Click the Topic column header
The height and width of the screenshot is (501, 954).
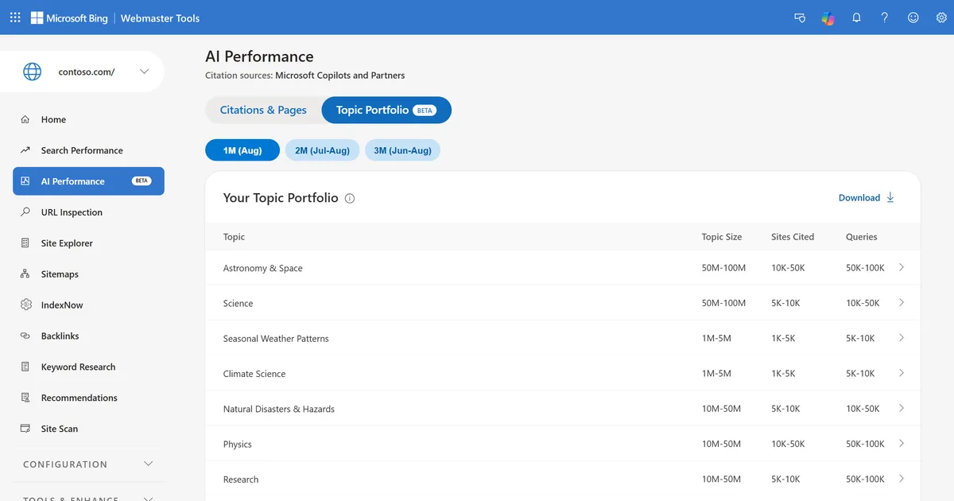click(x=234, y=237)
